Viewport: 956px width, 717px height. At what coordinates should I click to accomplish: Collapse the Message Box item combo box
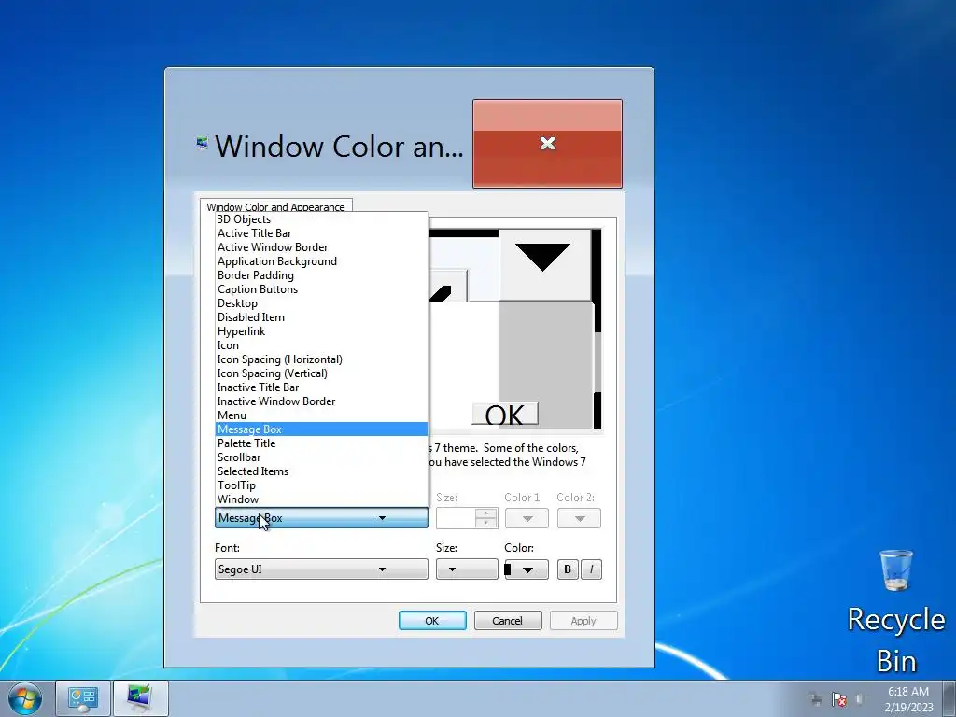pos(321,518)
